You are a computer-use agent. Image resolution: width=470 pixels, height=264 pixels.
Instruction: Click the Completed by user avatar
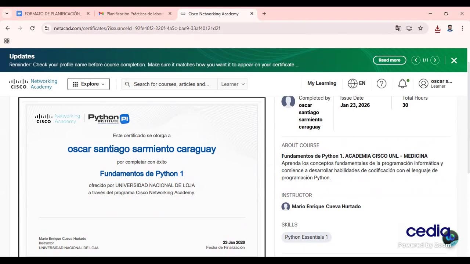coord(288,102)
